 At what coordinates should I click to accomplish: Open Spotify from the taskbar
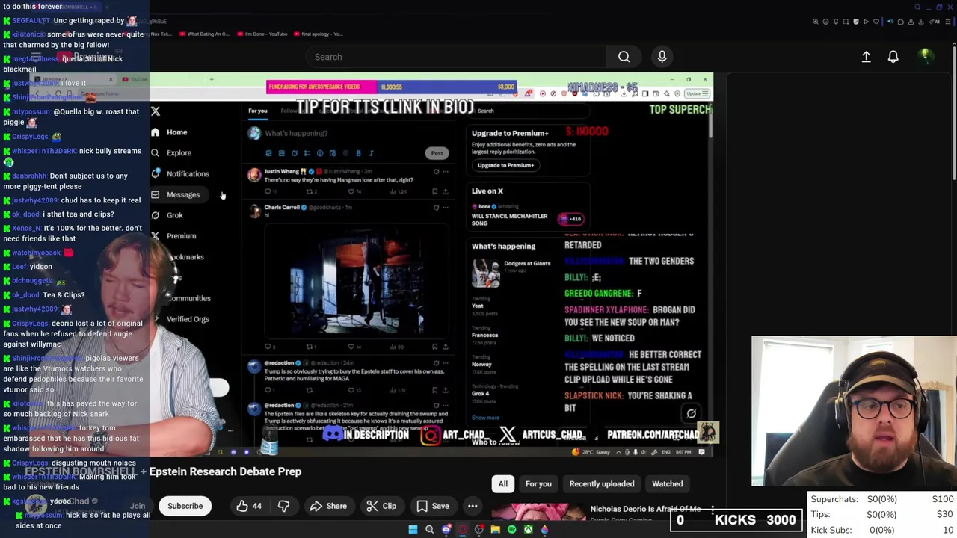pos(511,530)
